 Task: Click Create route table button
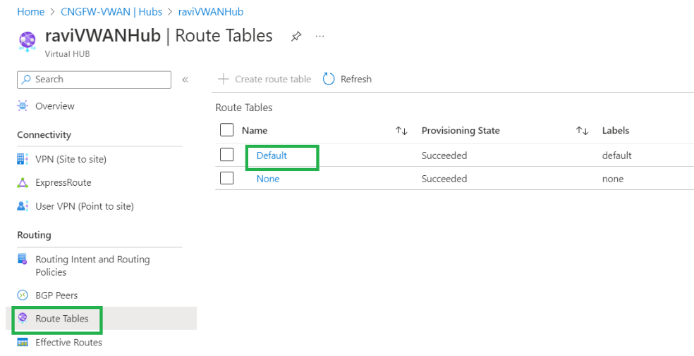click(265, 79)
